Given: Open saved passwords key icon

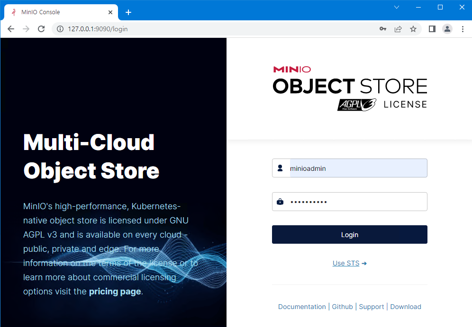Looking at the screenshot, I should tap(382, 29).
